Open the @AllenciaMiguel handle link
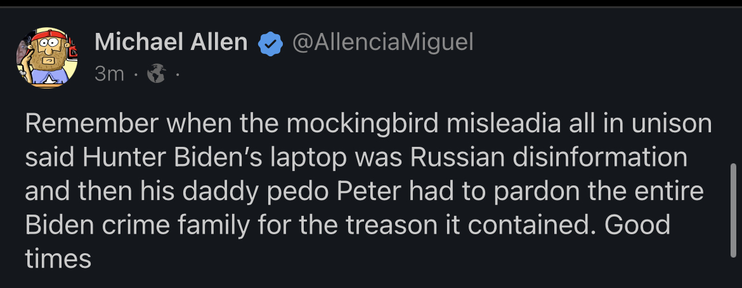This screenshot has height=288, width=742. coord(382,43)
